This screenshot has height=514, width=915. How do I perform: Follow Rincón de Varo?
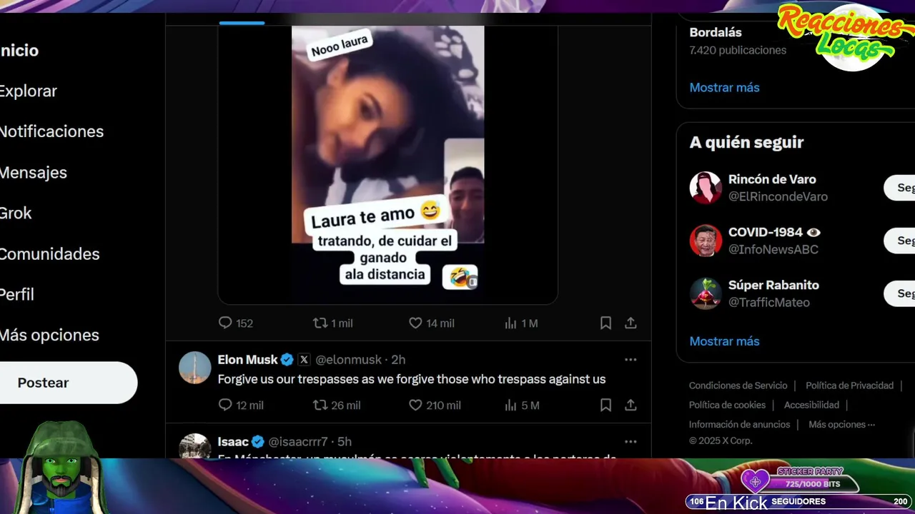(899, 188)
